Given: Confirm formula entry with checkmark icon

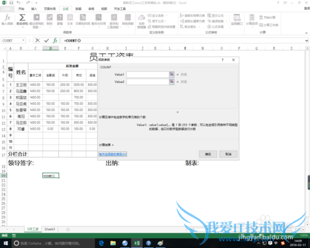Looking at the screenshot, I should [x=46, y=40].
